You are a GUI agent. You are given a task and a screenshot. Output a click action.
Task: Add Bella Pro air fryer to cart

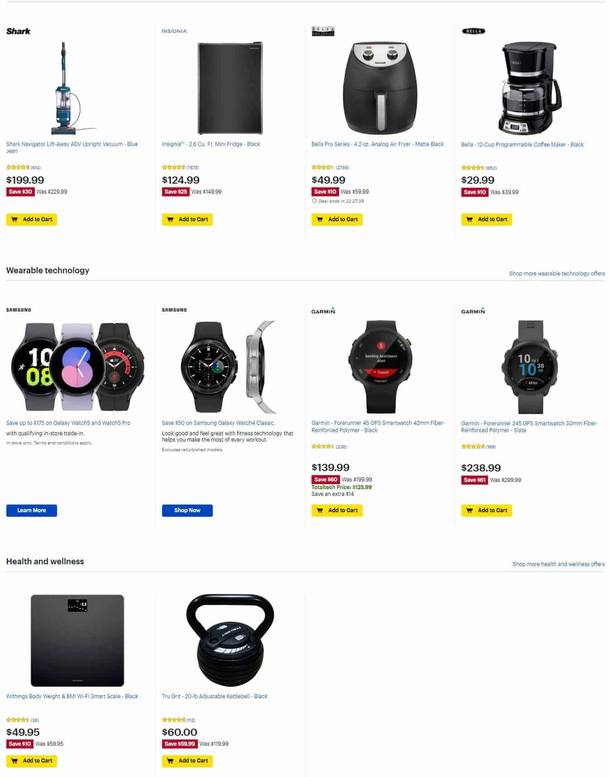click(x=337, y=219)
